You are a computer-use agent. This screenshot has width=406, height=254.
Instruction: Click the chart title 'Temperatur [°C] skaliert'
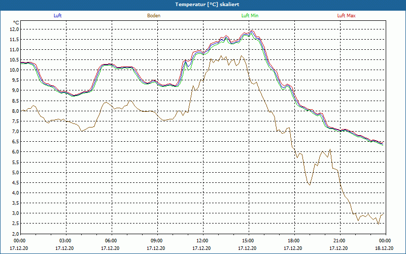click(207, 5)
